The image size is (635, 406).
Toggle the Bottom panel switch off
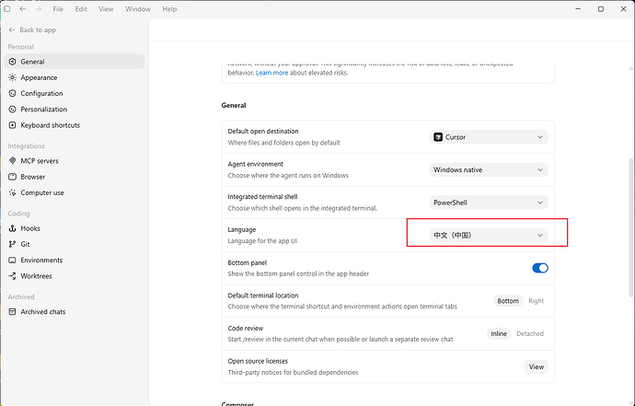[x=540, y=268]
